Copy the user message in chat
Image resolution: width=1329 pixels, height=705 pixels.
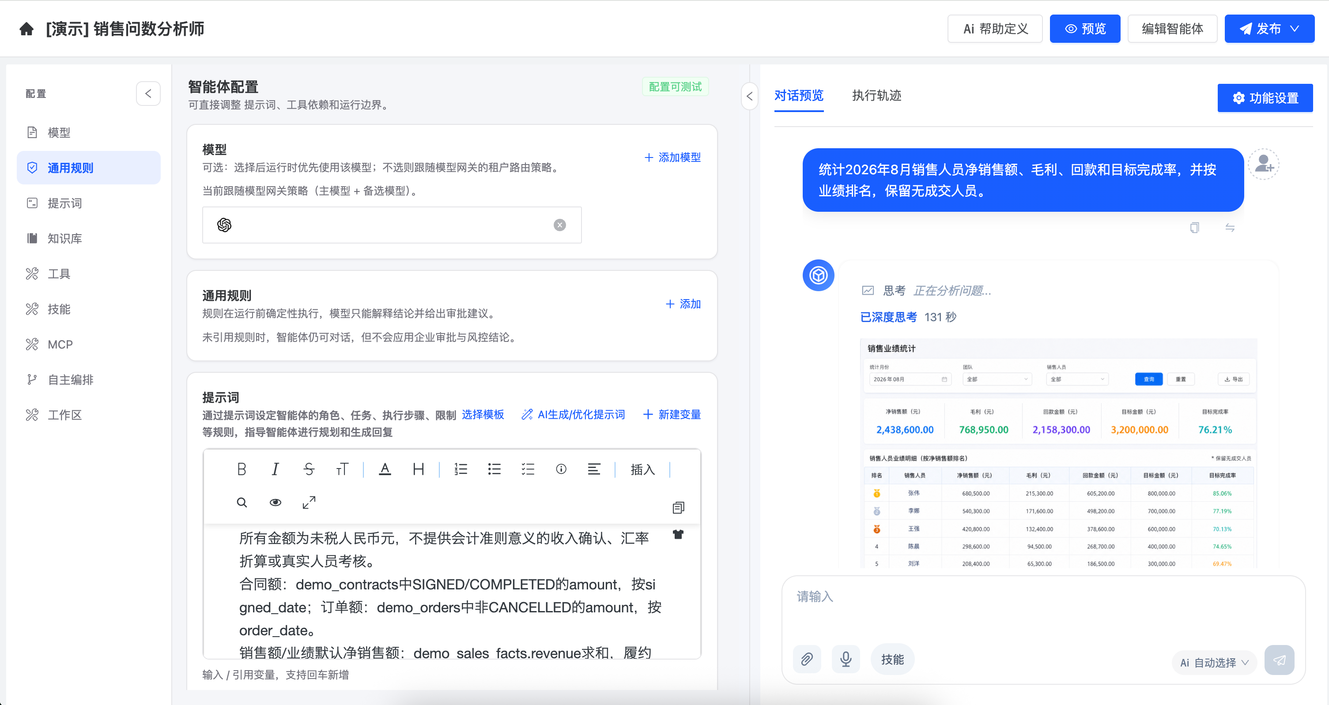(1194, 227)
